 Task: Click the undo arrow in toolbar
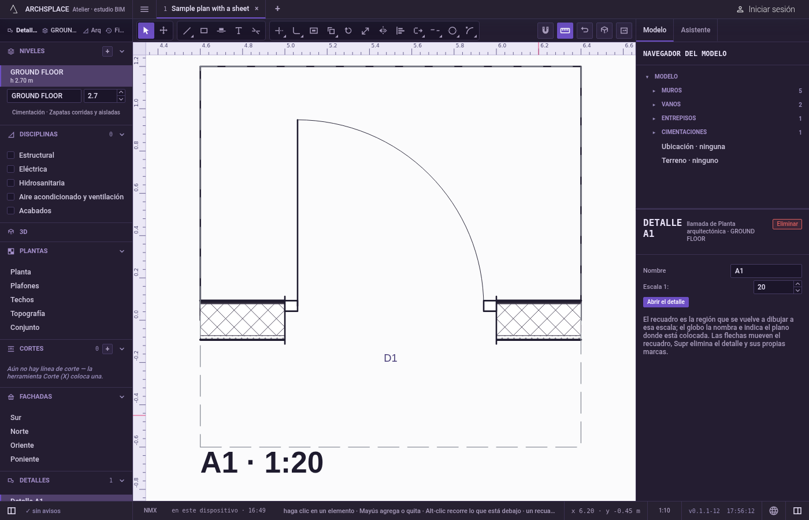click(585, 31)
